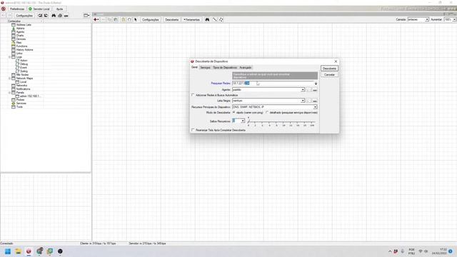The image size is (457, 257).
Task: Select the detalhado discovery mode radio button
Action: click(267, 113)
